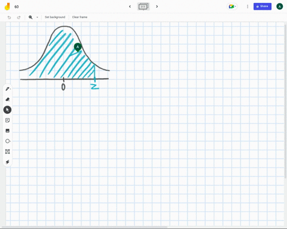
Task: Open the More actions menu
Action: [248, 7]
